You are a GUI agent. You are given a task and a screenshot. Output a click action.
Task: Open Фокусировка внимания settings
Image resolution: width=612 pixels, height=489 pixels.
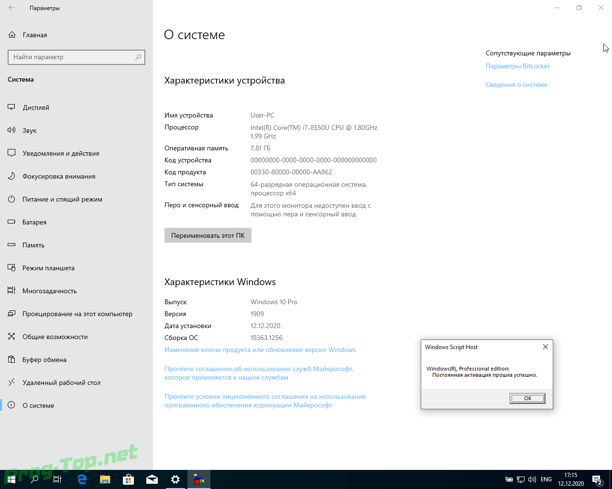pyautogui.click(x=76, y=176)
